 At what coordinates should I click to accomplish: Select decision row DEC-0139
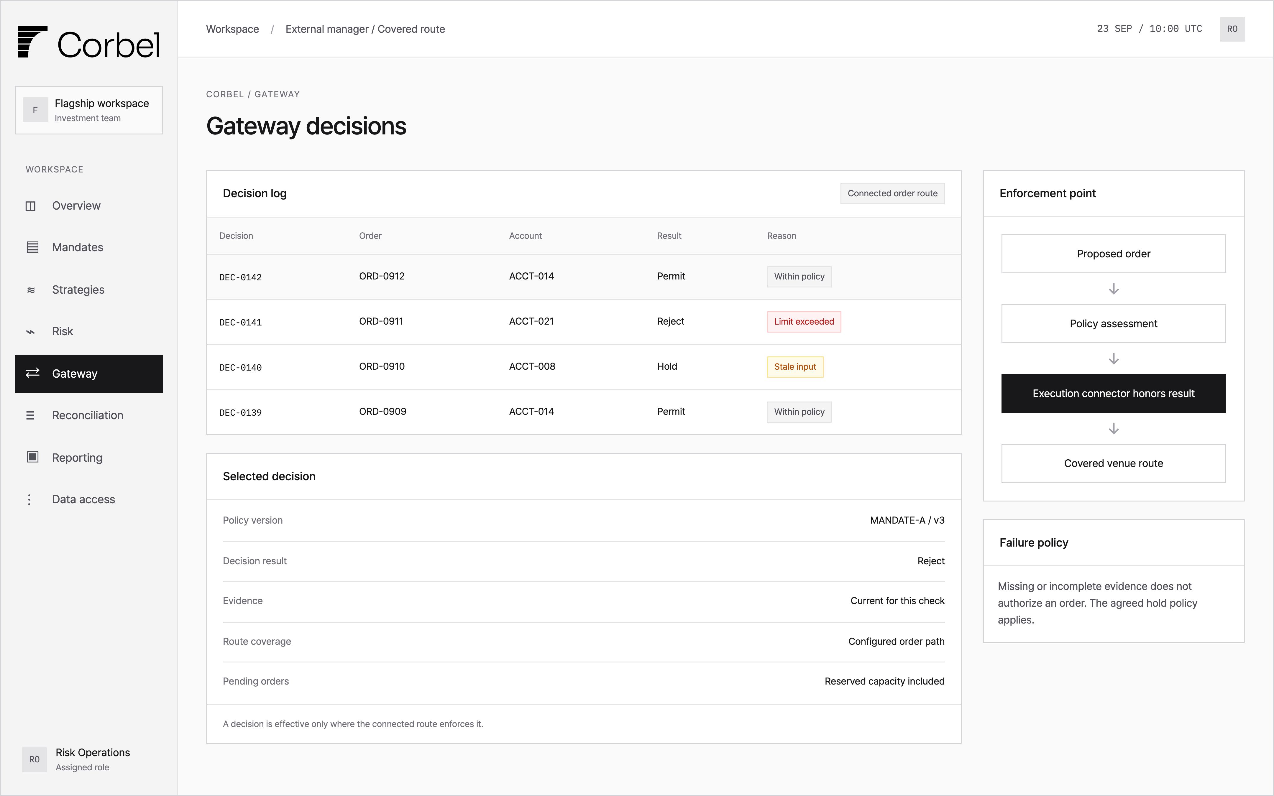(583, 412)
